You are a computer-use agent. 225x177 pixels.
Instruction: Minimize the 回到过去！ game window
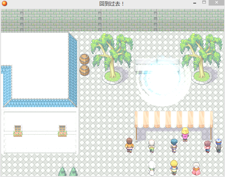pyautogui.click(x=195, y=3)
